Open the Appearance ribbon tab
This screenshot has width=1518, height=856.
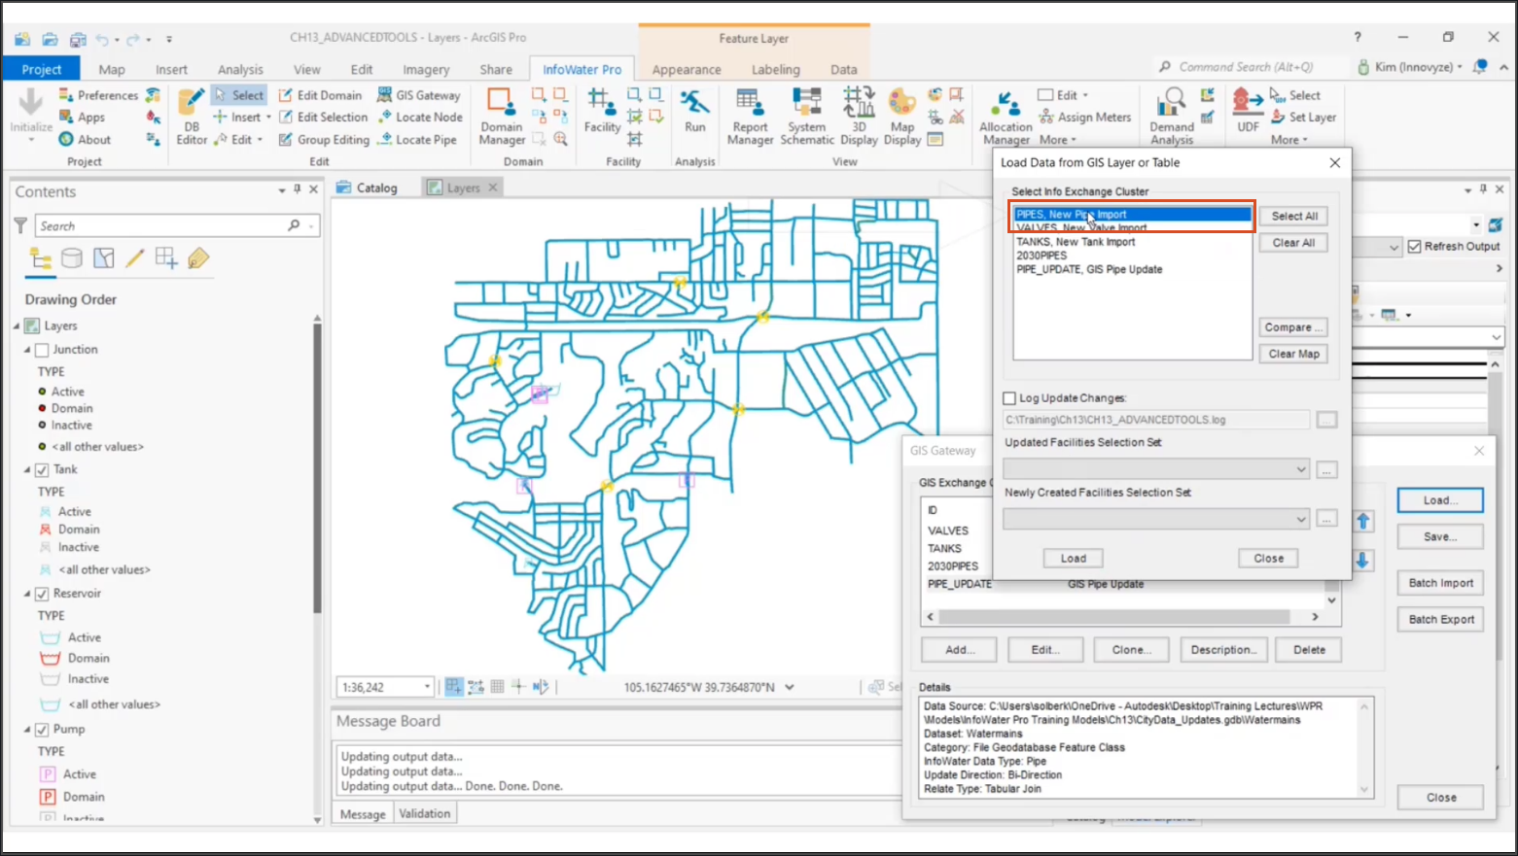[x=687, y=69]
